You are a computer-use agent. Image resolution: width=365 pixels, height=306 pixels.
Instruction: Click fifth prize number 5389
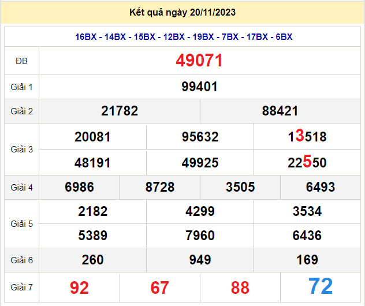(92, 236)
